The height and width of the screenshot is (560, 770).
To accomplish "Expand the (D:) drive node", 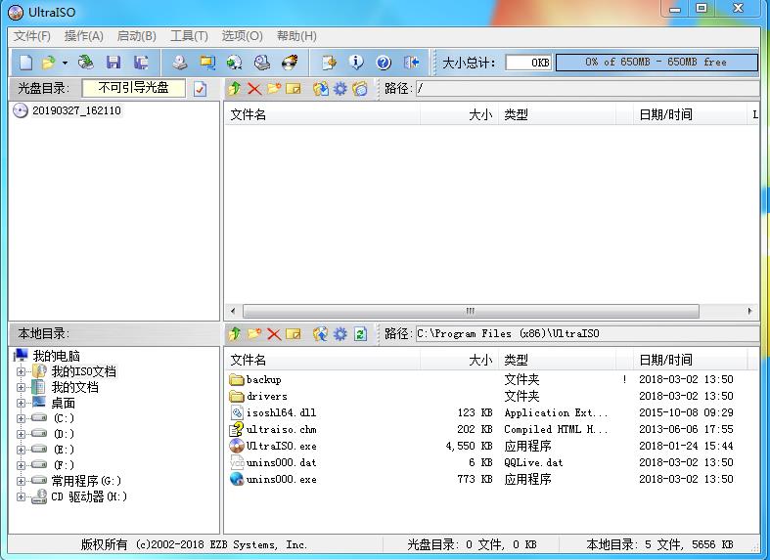I will click(21, 435).
